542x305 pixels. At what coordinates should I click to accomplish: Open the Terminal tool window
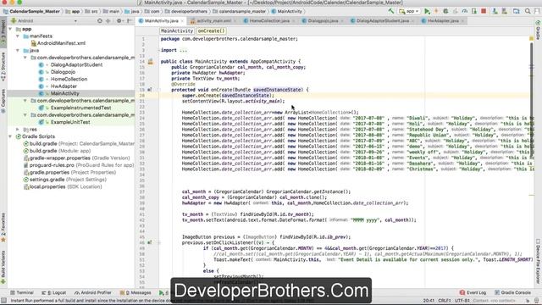click(22, 292)
